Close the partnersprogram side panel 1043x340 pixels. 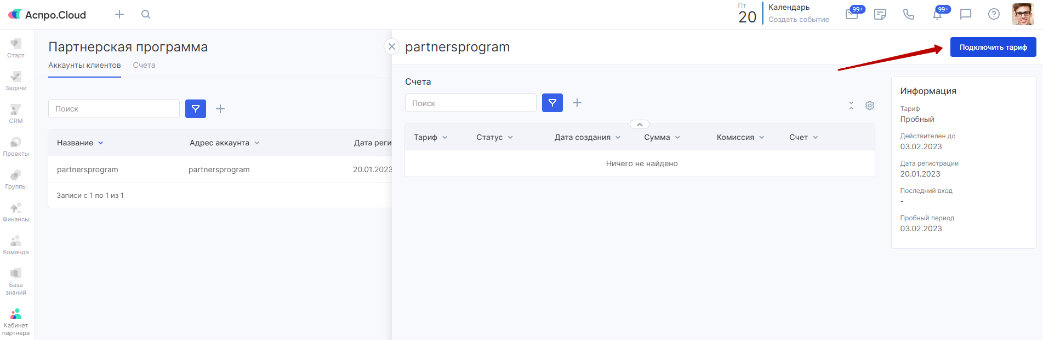pos(392,46)
